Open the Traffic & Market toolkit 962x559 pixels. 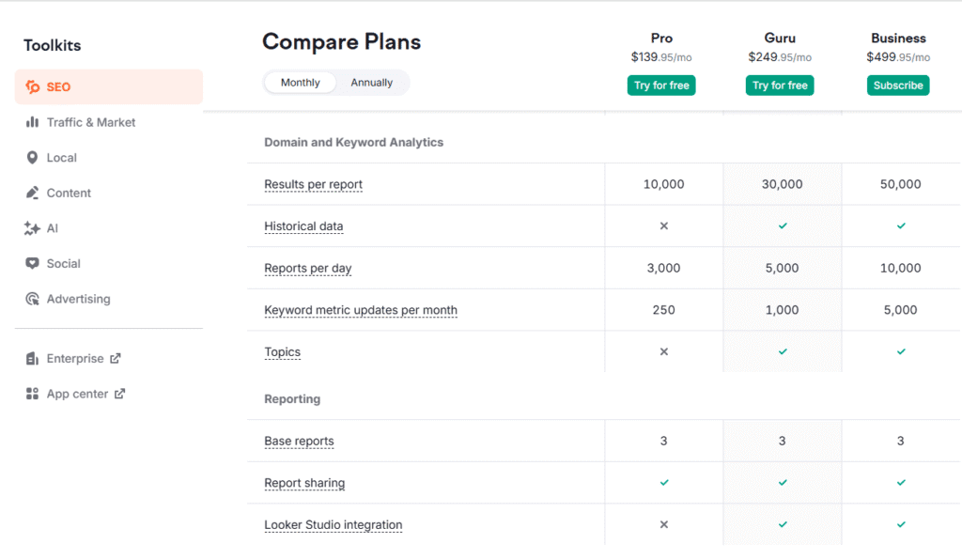[109, 122]
